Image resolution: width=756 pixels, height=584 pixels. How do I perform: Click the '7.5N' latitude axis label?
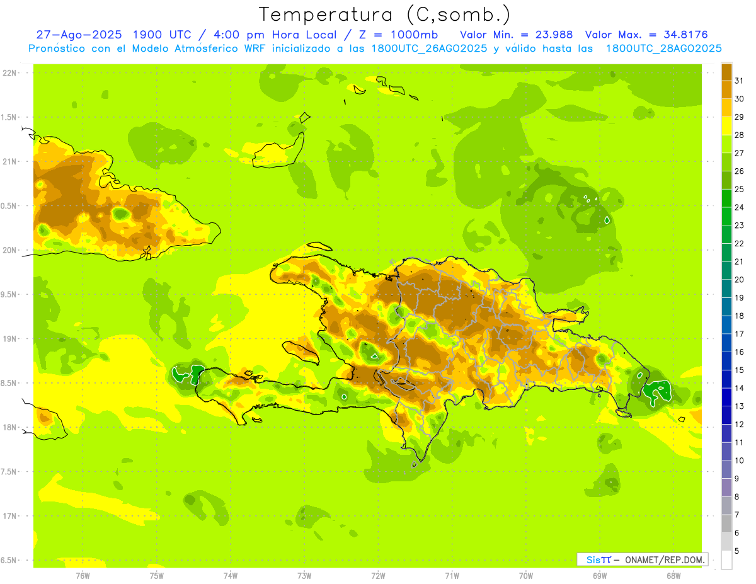[9, 472]
